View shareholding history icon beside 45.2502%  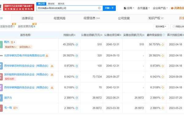click(x=77, y=44)
